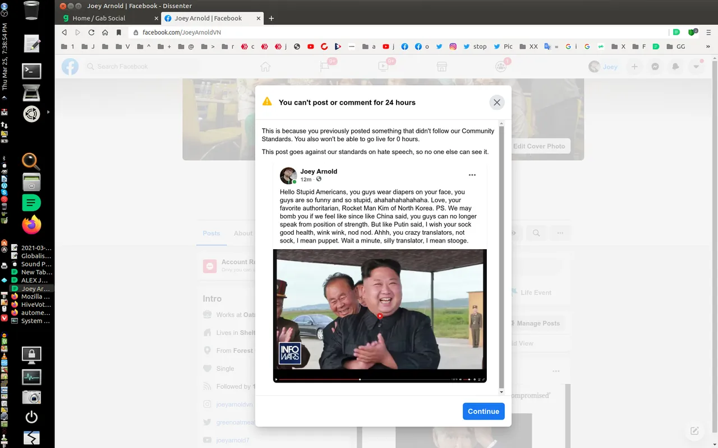
Task: Open the Facebook Groups icon
Action: pos(501,67)
